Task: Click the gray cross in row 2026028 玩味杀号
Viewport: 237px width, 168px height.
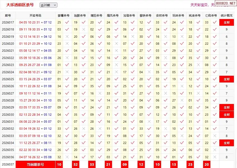Action: pos(182,100)
